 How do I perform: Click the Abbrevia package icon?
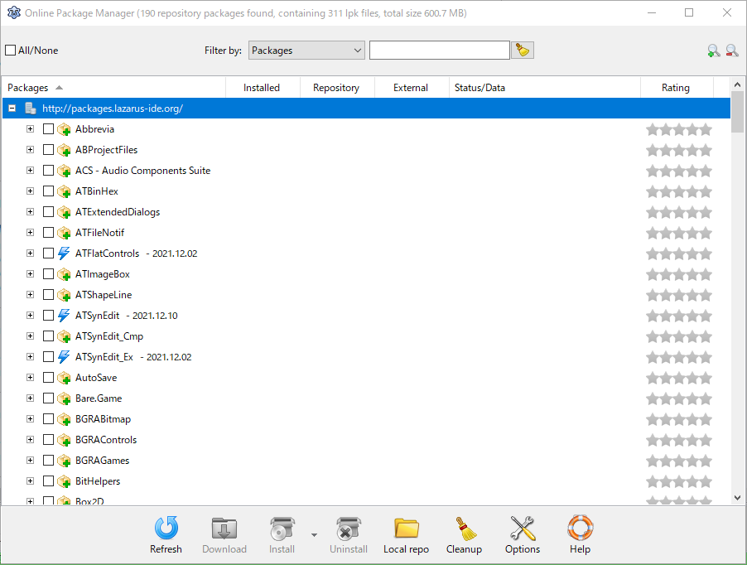coord(64,129)
